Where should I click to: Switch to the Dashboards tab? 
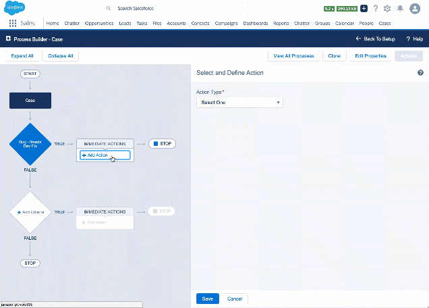(x=255, y=23)
